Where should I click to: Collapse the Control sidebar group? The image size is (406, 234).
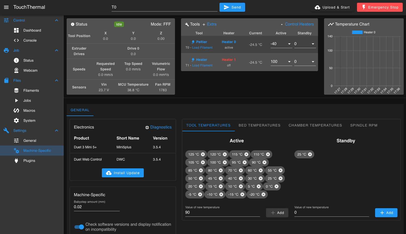tap(57, 20)
